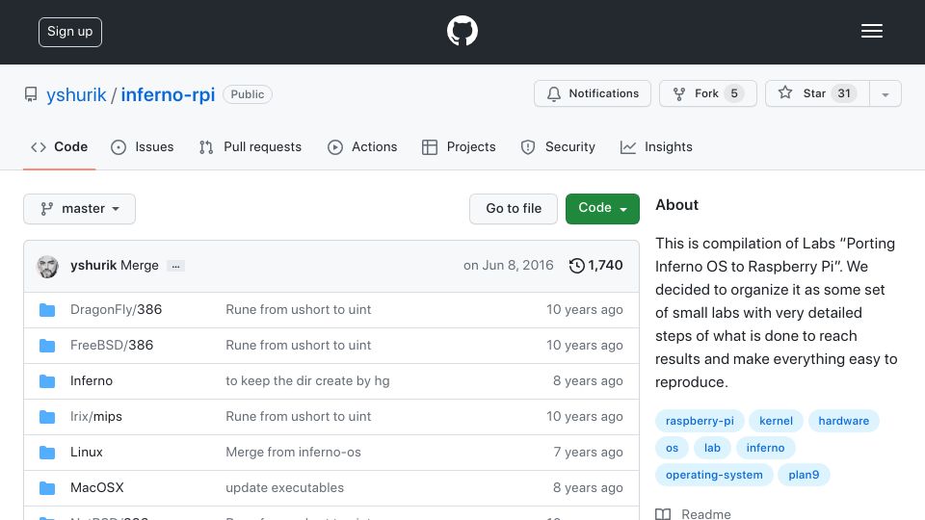
Task: Click the kernel topic tag
Action: click(x=776, y=421)
